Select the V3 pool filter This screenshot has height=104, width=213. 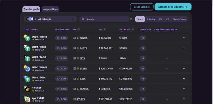161,19
